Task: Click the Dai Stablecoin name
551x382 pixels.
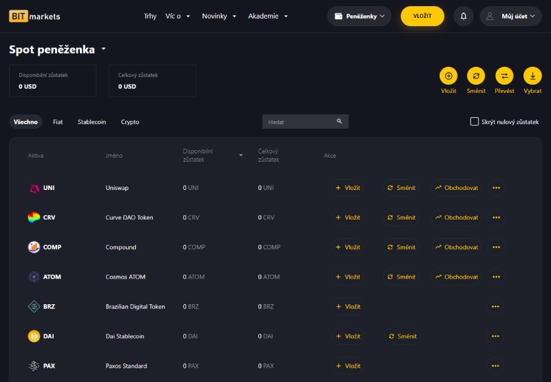Action: (125, 337)
